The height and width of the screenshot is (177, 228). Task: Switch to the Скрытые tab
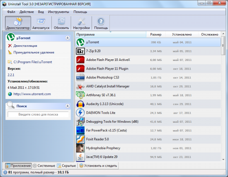click(x=66, y=166)
